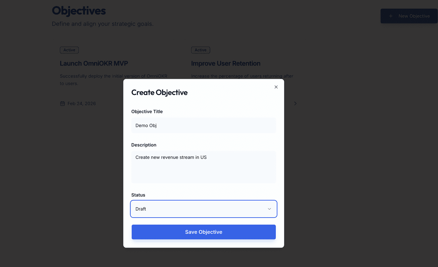
Task: Open the Improve User Retention objective
Action: click(x=226, y=63)
